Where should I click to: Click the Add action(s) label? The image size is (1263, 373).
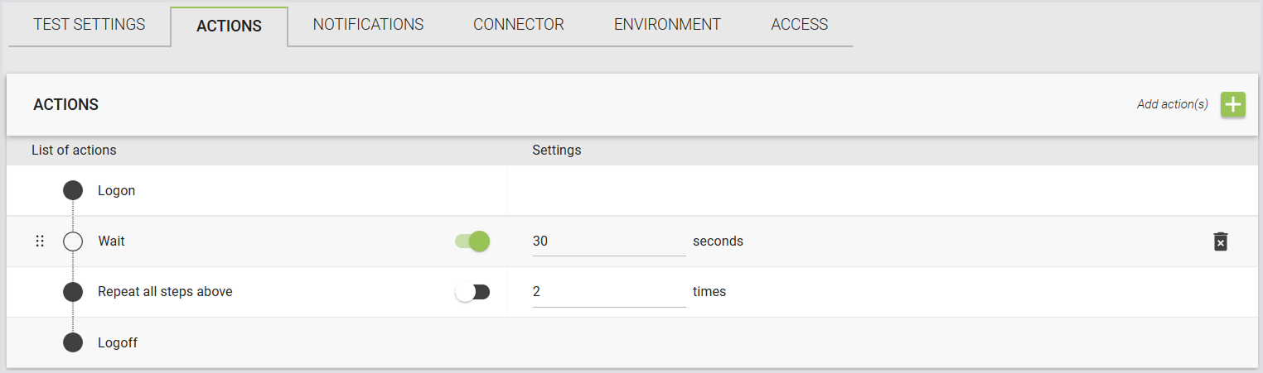pyautogui.click(x=1172, y=104)
